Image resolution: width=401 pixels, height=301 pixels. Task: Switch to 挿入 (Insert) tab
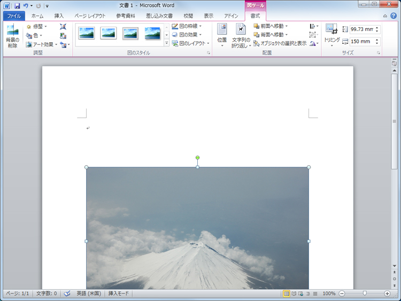point(59,16)
